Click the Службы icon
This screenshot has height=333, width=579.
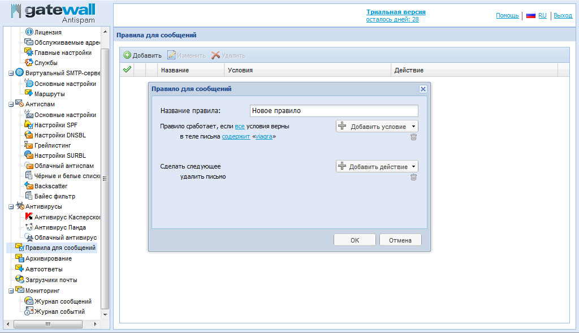point(29,62)
